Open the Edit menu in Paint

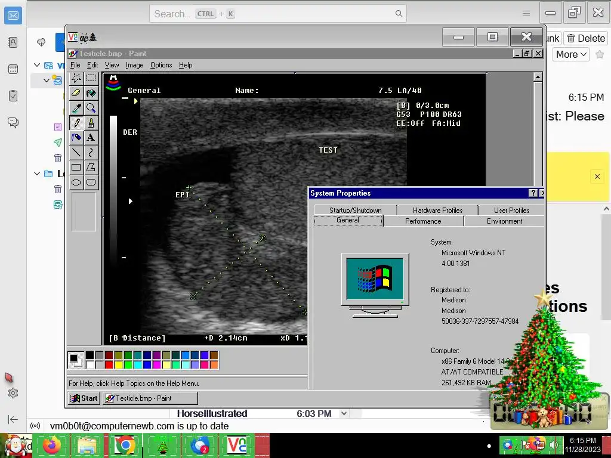coord(92,65)
